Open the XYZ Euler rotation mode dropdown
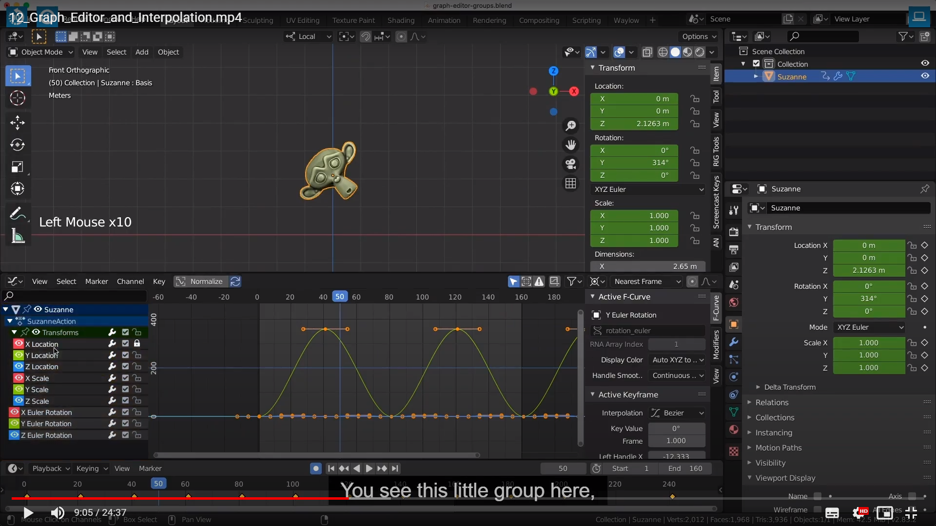936x526 pixels. (647, 189)
